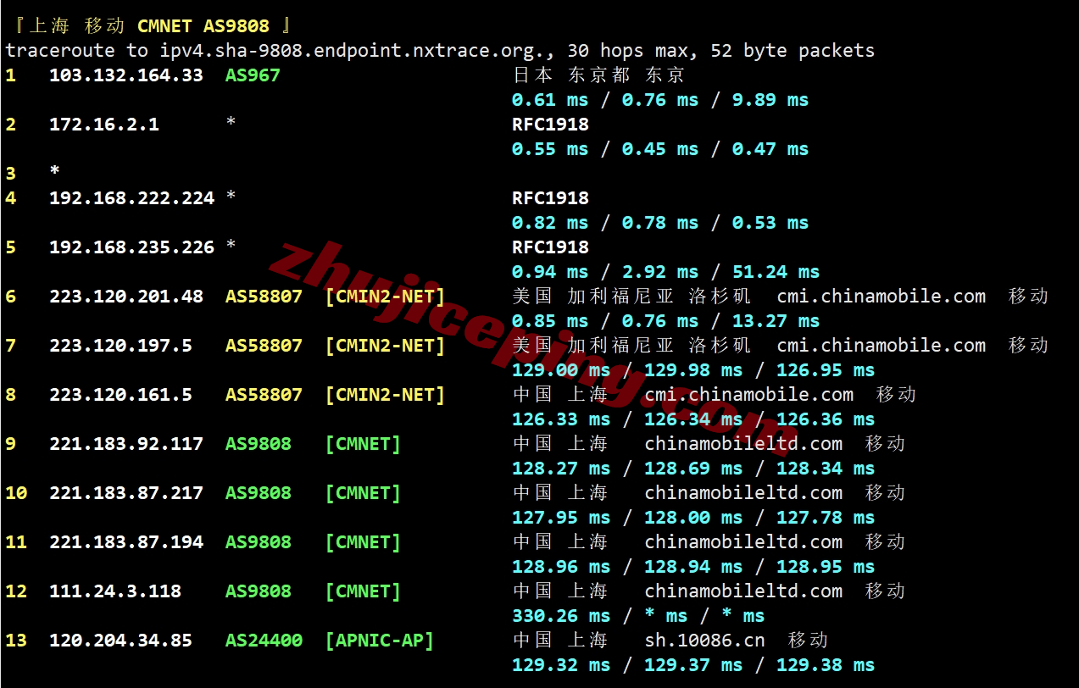The image size is (1079, 688).
Task: Click latency value 126.33 ms
Action: [561, 419]
